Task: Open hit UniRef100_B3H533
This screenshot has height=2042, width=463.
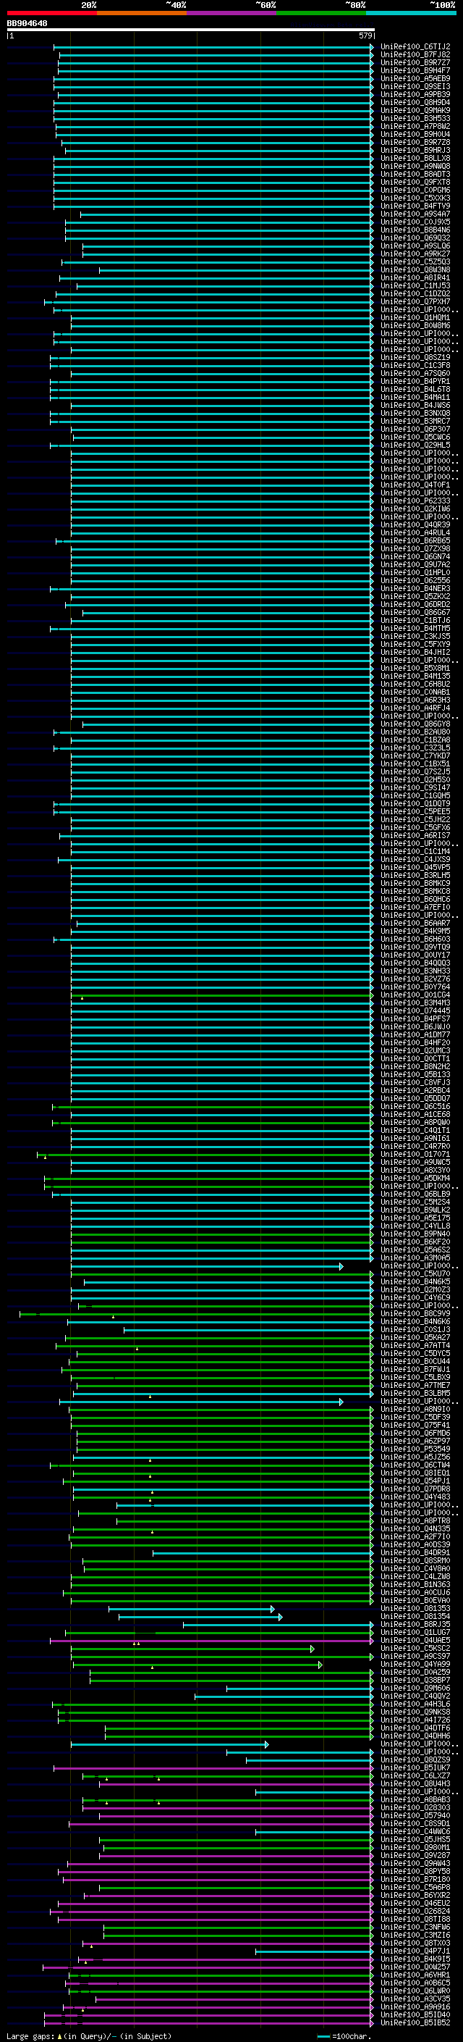Action: [415, 118]
